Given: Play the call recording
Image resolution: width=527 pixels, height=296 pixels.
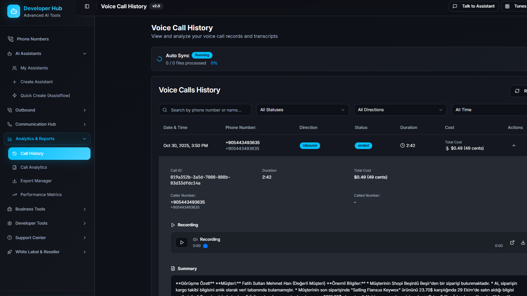Looking at the screenshot, I should 182,242.
